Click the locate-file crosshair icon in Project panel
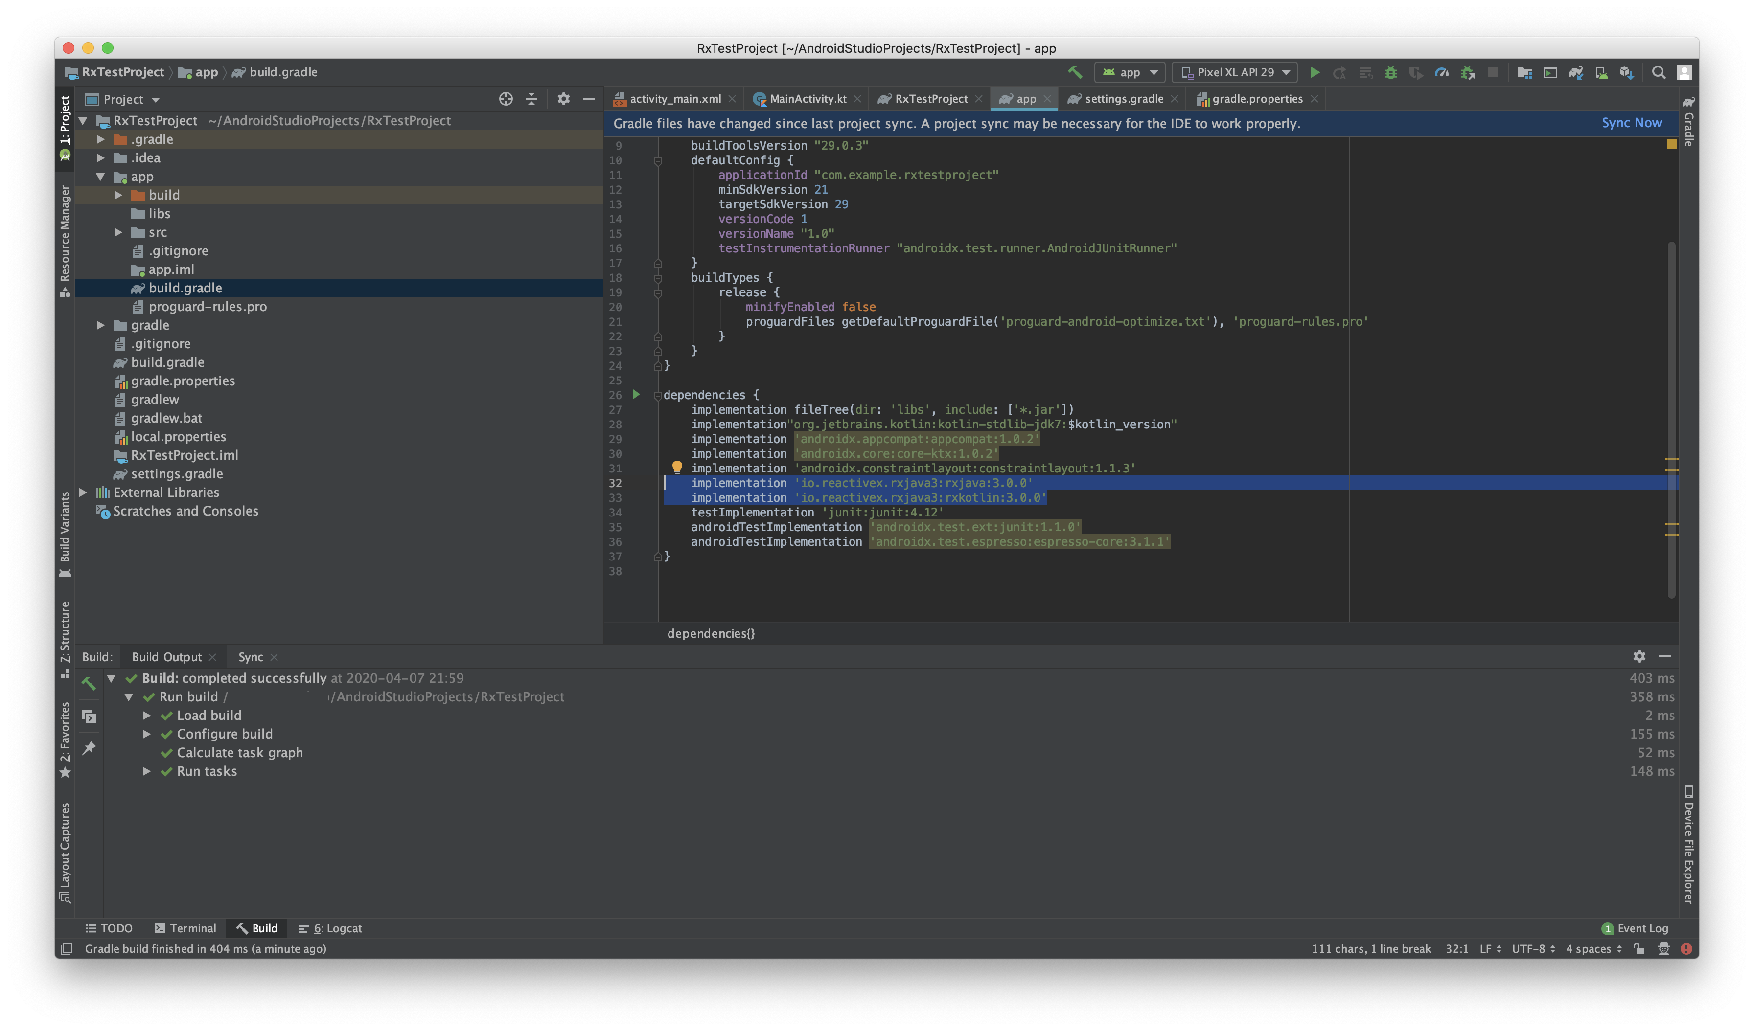This screenshot has height=1031, width=1754. [x=506, y=99]
